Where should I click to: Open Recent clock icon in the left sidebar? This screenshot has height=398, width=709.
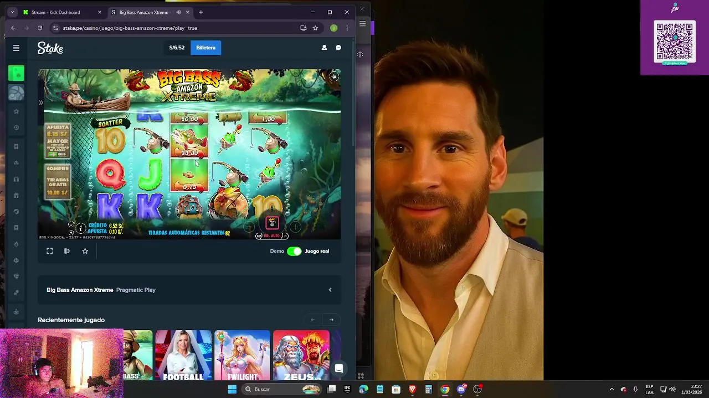[x=16, y=128]
